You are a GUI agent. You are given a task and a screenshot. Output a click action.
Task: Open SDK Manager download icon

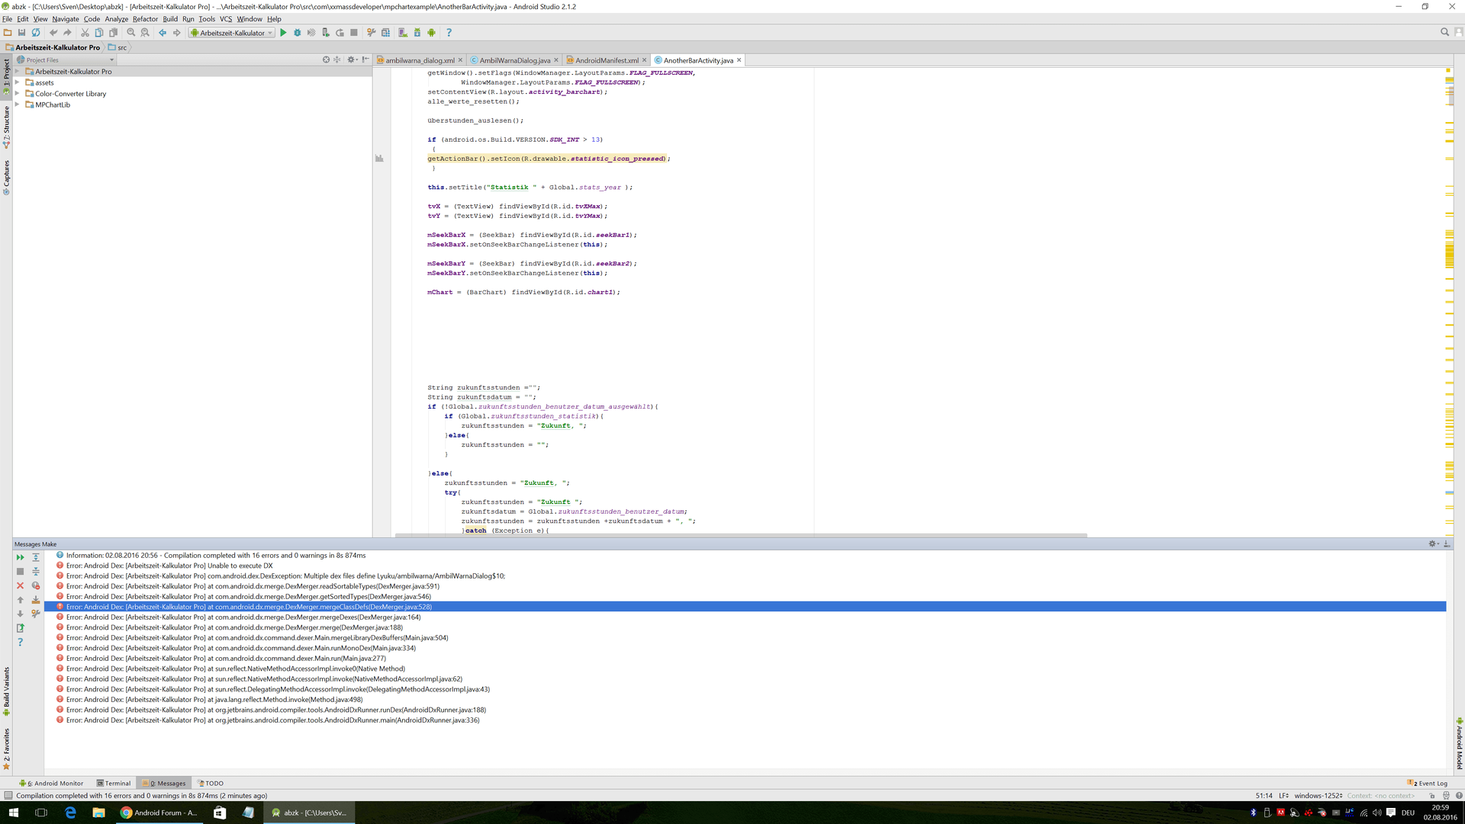[x=417, y=33]
